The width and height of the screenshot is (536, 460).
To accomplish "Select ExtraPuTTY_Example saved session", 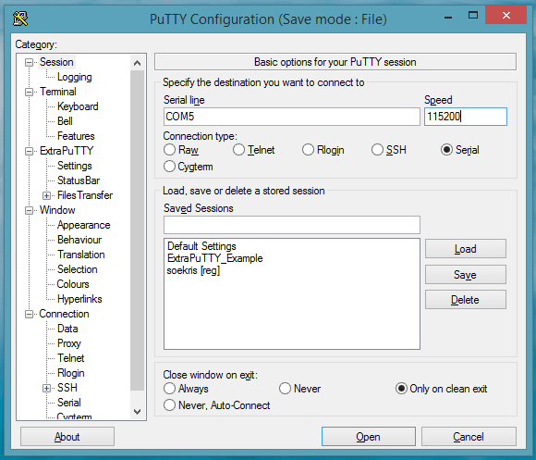I will tap(215, 258).
